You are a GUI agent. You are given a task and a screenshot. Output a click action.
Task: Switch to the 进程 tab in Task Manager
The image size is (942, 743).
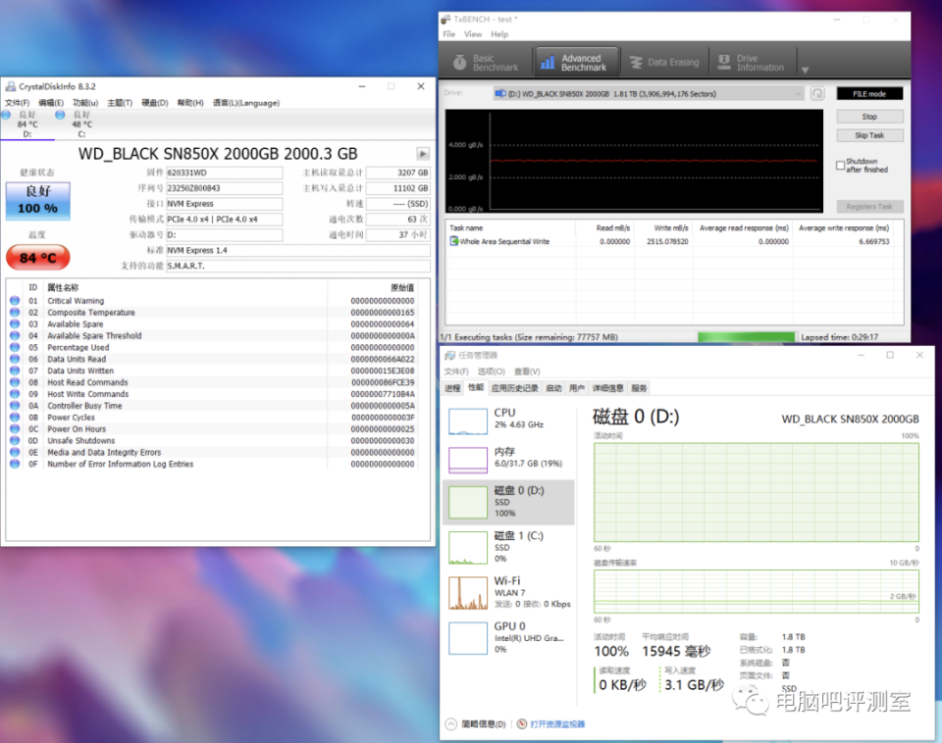452,388
